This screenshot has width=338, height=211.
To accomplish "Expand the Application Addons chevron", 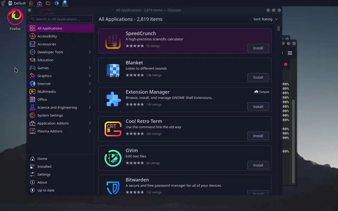I will [90, 123].
